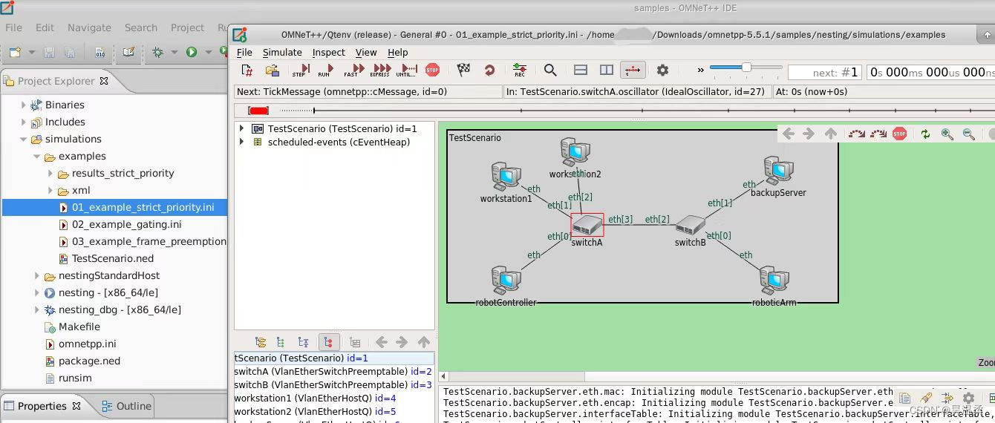Click the EXPRESS run button

[x=380, y=70]
